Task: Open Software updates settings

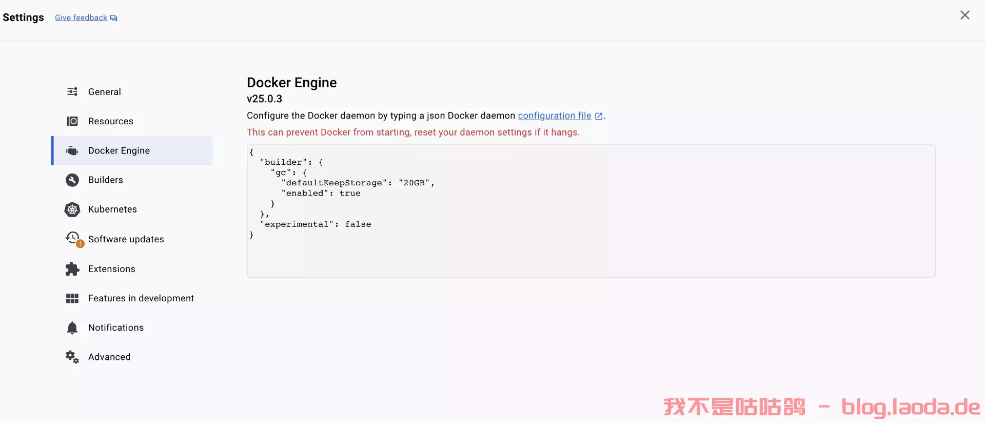Action: coord(132,239)
